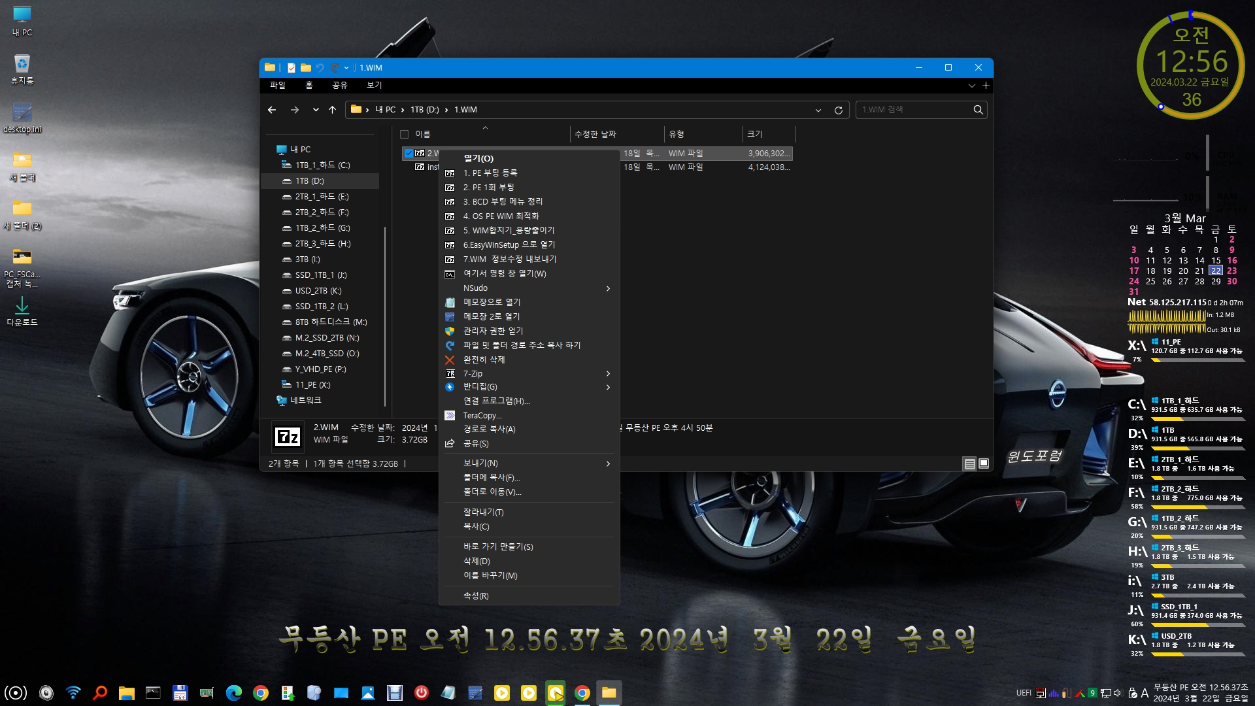The image size is (1255, 706).
Task: Switch to large icons view in status bar
Action: pyautogui.click(x=984, y=463)
